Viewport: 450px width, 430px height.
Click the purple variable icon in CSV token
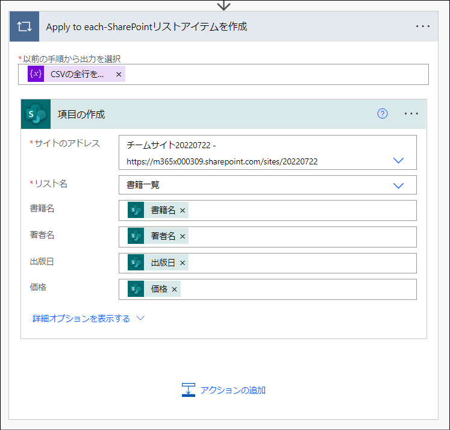click(36, 74)
